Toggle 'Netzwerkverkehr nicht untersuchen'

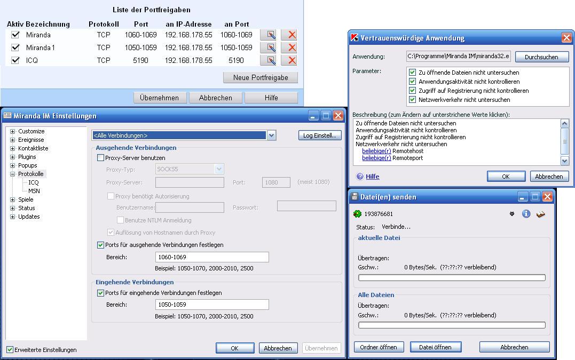412,100
